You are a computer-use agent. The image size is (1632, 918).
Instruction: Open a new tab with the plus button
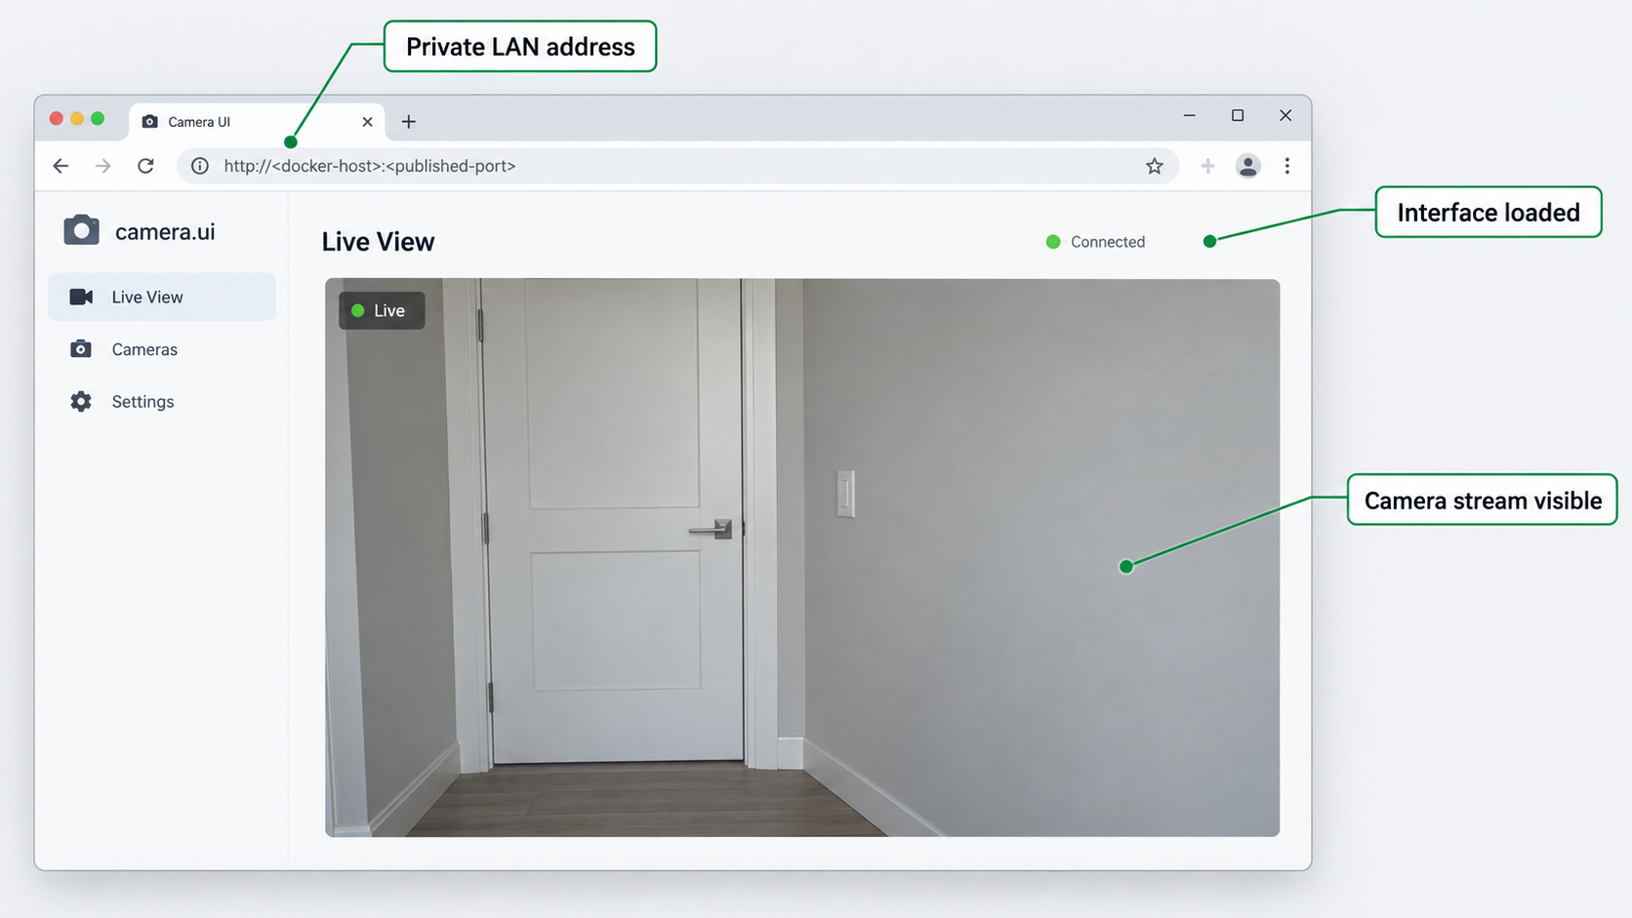(409, 122)
